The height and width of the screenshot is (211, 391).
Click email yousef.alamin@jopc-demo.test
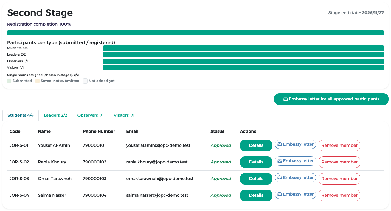click(x=158, y=145)
